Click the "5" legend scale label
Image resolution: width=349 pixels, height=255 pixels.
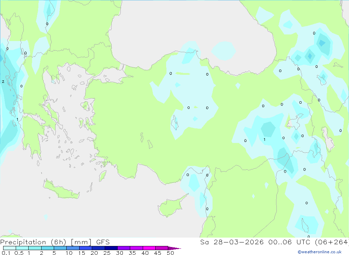[54, 253]
